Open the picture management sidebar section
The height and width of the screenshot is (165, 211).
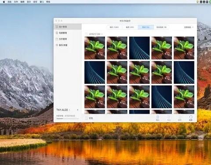[68, 27]
